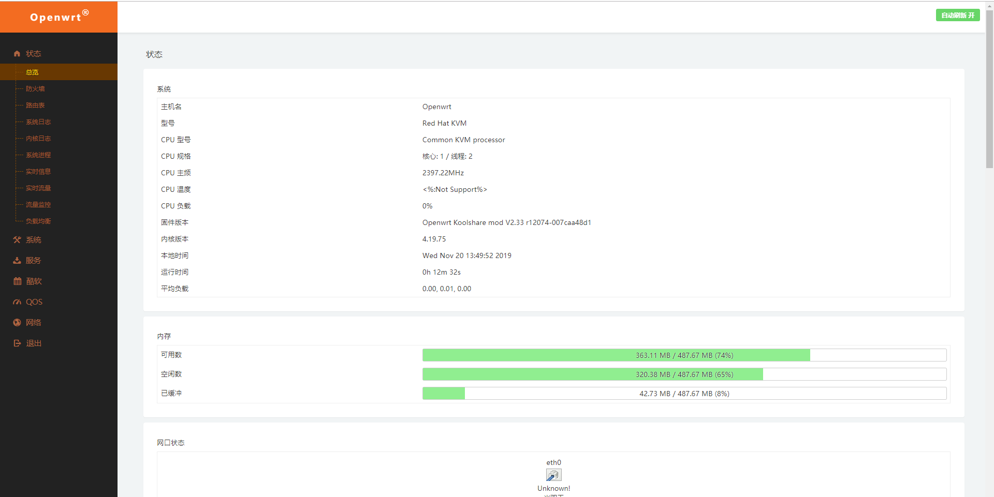Screen dimensions: 994x497
Task: Click the tools icon beside 系统
Action: click(17, 240)
